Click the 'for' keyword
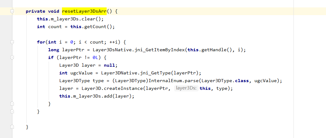Image resolution: width=326 pixels, height=138 pixels. 41,42
